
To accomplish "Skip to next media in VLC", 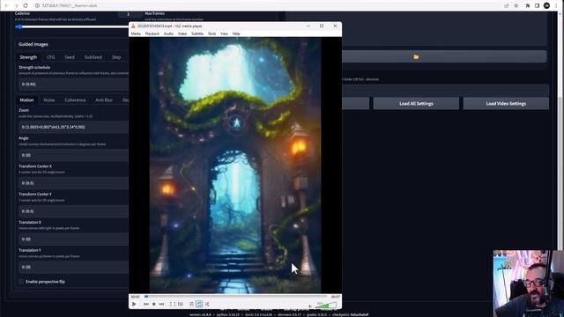I will (161, 304).
